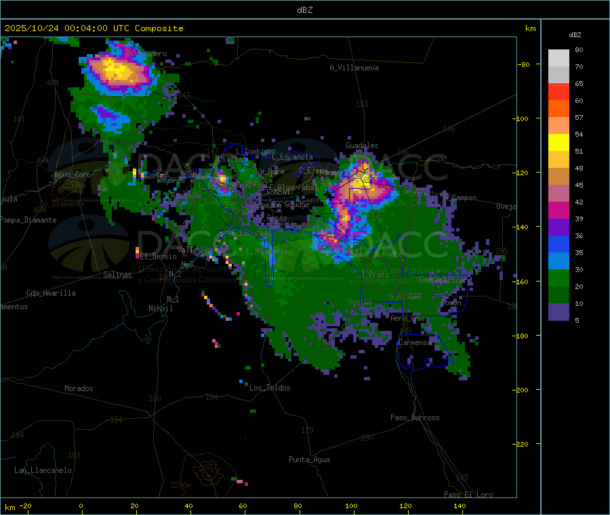Click the Guadales map label

pos(362,145)
